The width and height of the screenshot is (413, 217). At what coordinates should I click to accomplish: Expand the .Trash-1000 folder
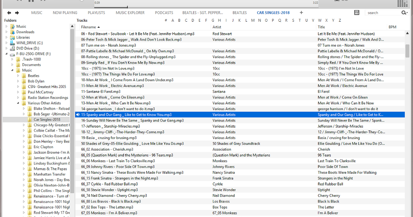point(12,59)
